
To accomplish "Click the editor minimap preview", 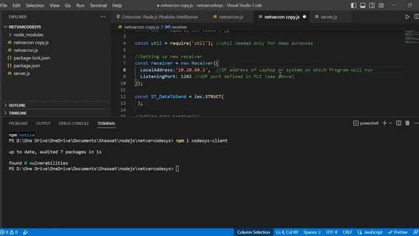I will click(x=412, y=37).
